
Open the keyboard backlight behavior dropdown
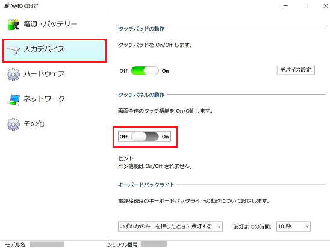[x=170, y=226]
